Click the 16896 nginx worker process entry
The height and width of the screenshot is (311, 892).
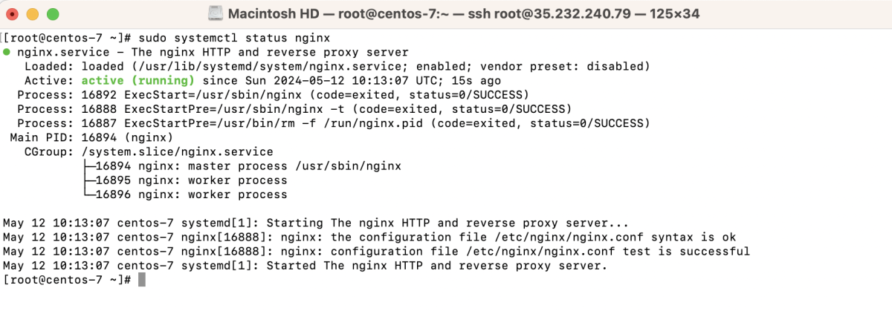pos(187,194)
